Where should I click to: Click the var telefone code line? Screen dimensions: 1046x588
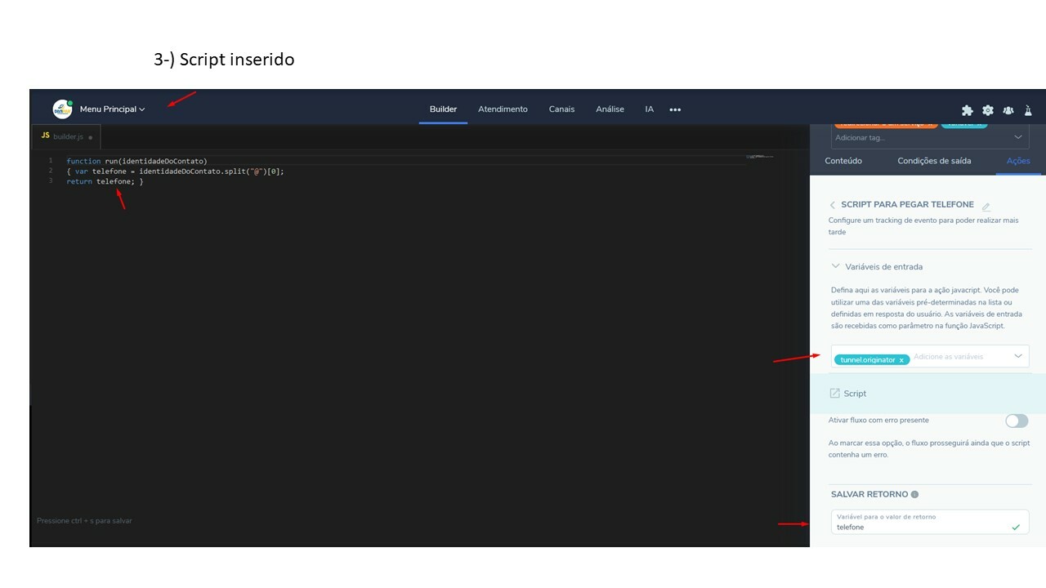point(175,171)
